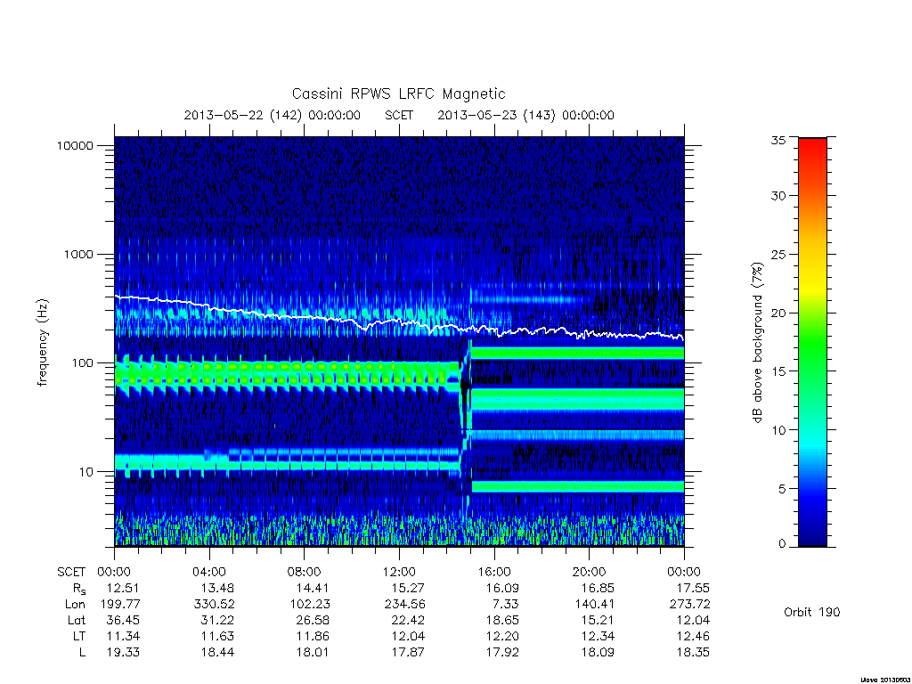The width and height of the screenshot is (912, 684).
Task: Click the LT row label
Action: click(79, 636)
